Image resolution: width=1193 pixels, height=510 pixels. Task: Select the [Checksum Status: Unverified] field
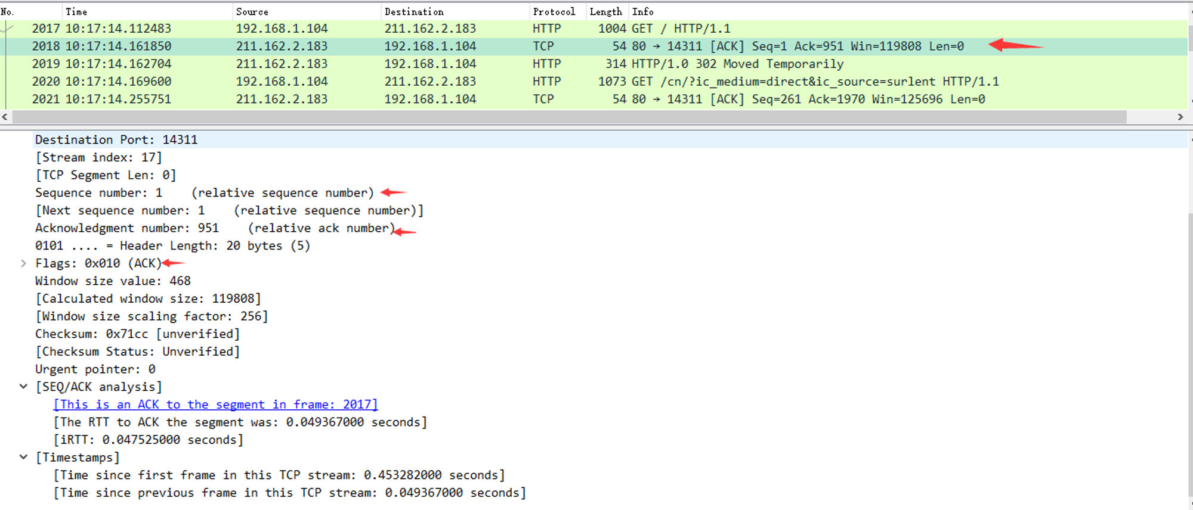coord(137,352)
